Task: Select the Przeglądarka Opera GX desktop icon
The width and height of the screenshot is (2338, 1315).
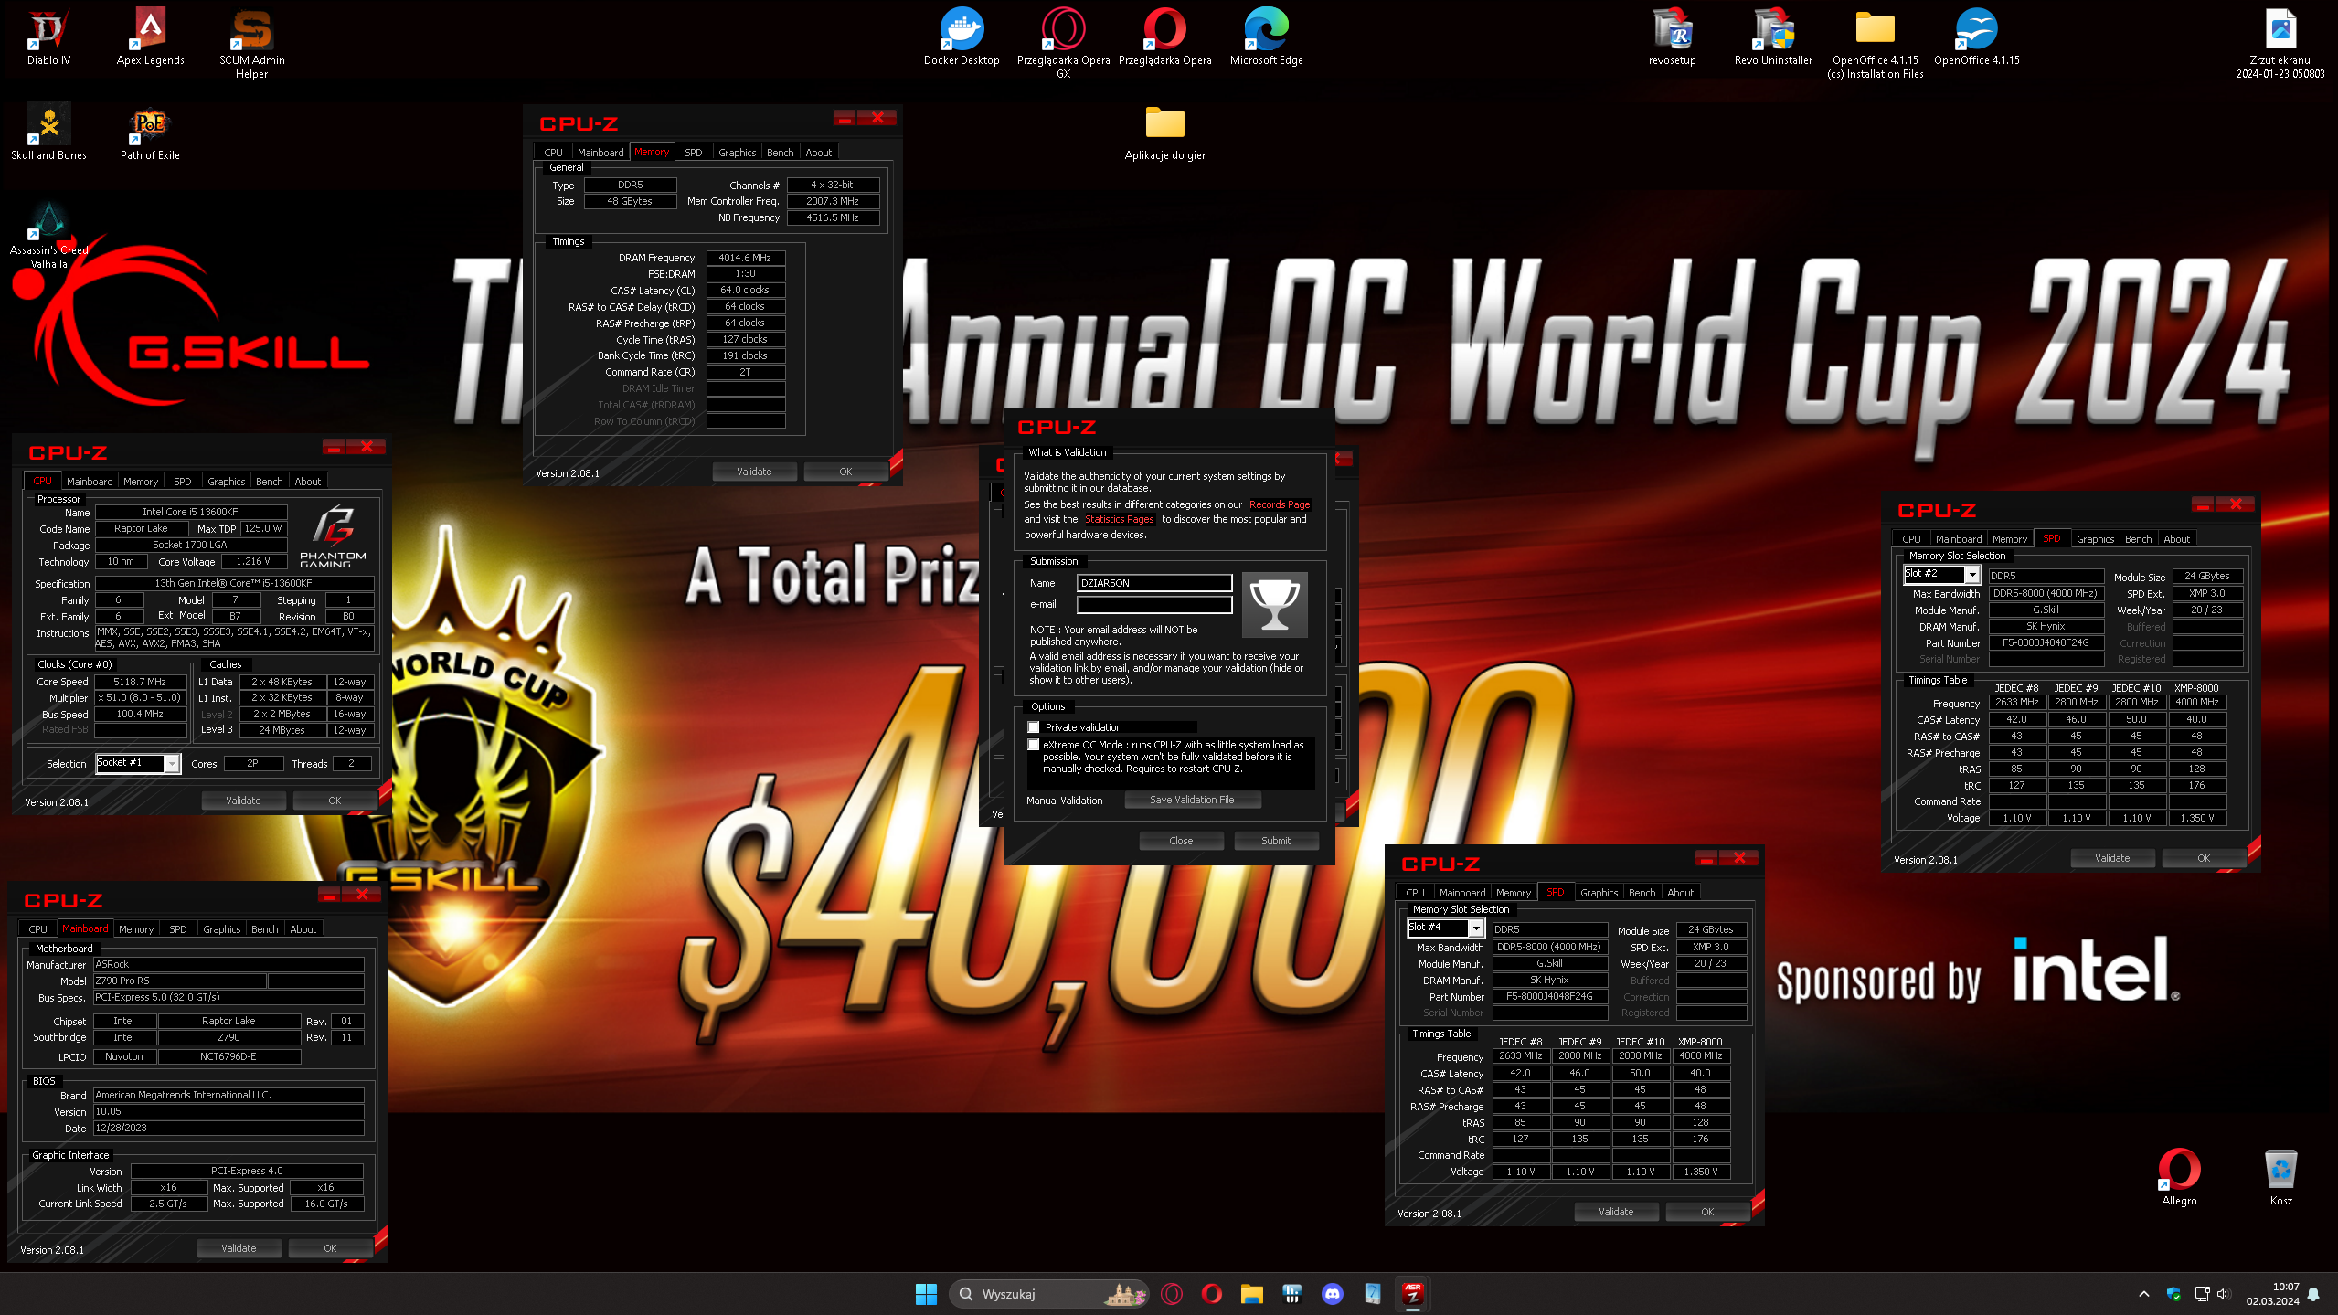Action: [1063, 44]
